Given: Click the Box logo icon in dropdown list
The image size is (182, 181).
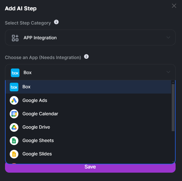Looking at the screenshot, I should point(14,87).
